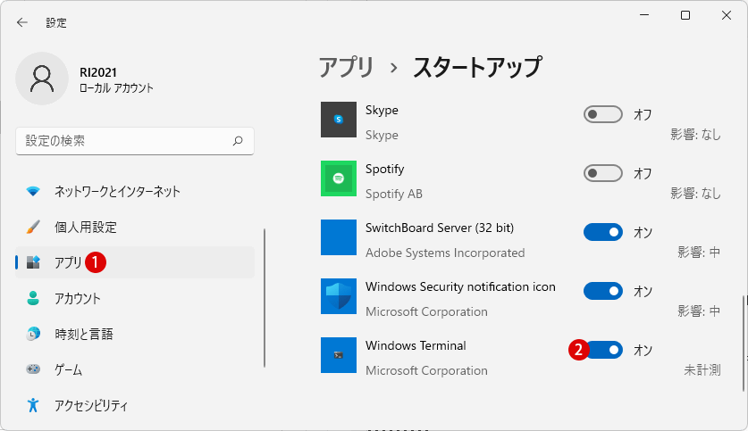
Task: Enable Spotify startup toggle
Action: click(x=603, y=173)
